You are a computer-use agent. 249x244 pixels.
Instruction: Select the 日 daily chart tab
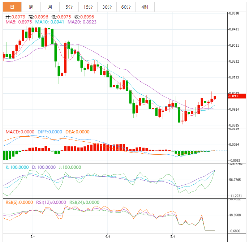click(12, 7)
